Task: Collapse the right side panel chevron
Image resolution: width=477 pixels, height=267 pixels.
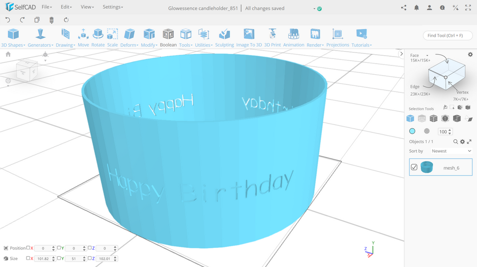Action: (x=401, y=54)
